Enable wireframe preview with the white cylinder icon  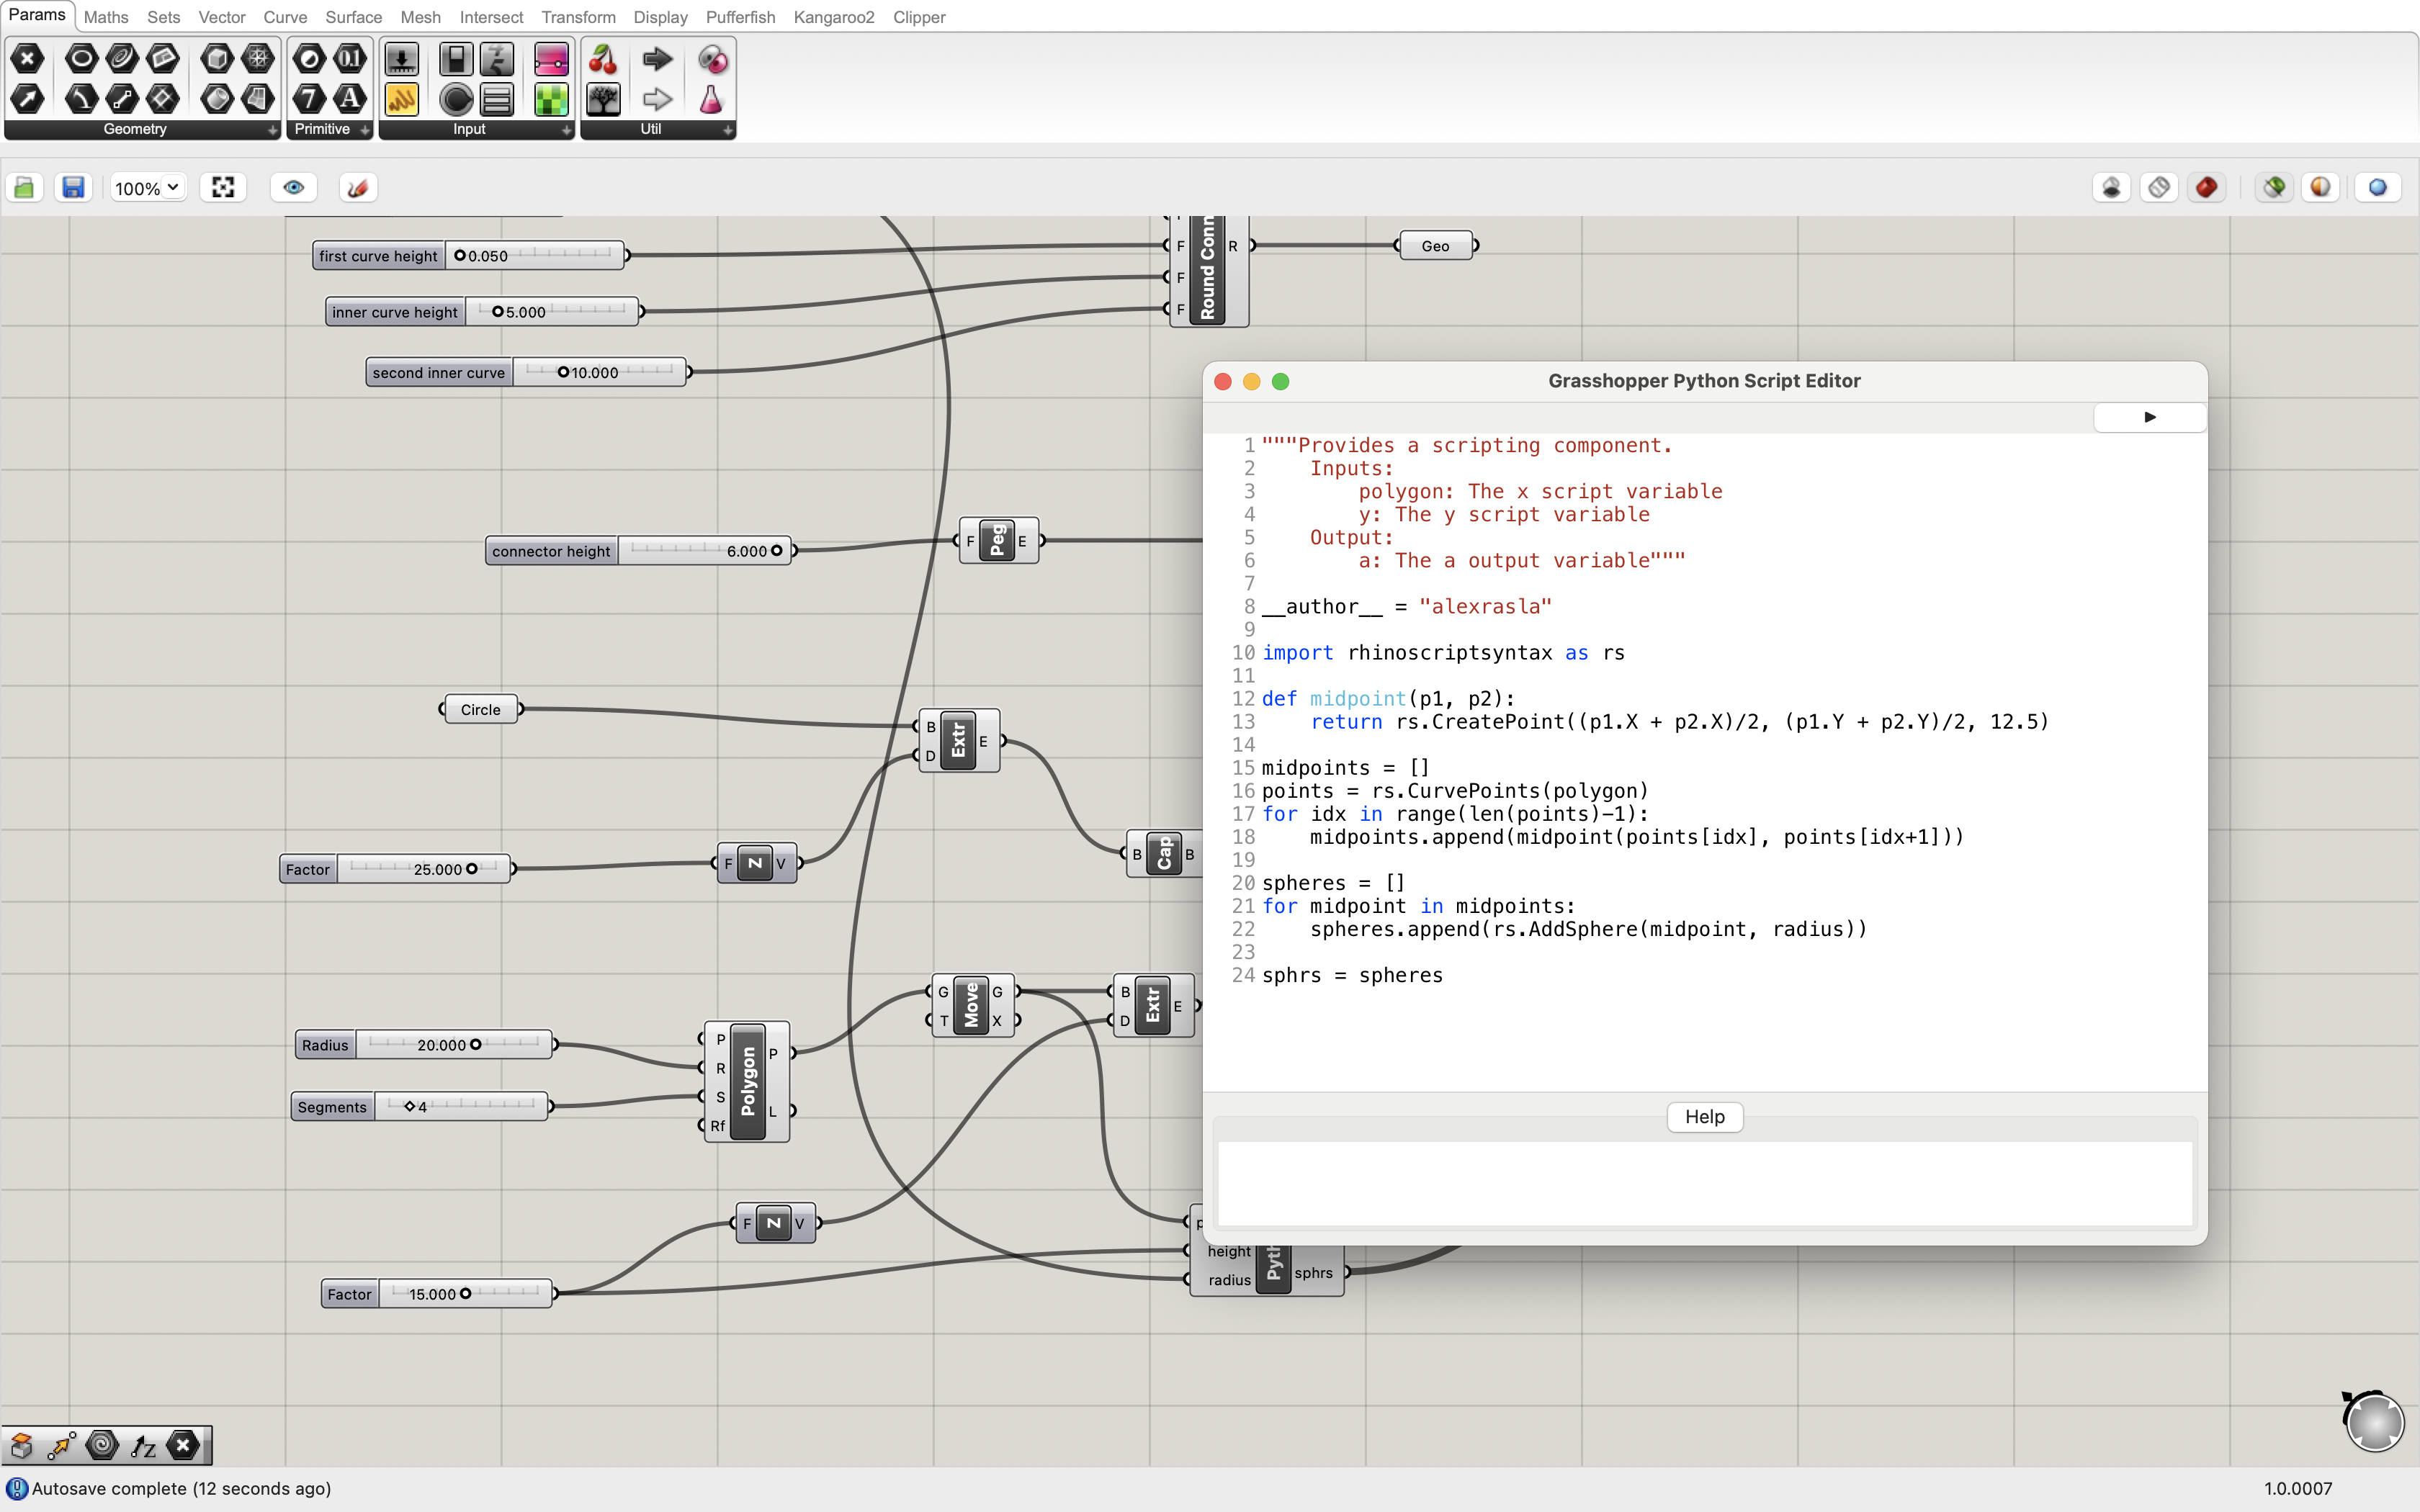coord(2159,187)
